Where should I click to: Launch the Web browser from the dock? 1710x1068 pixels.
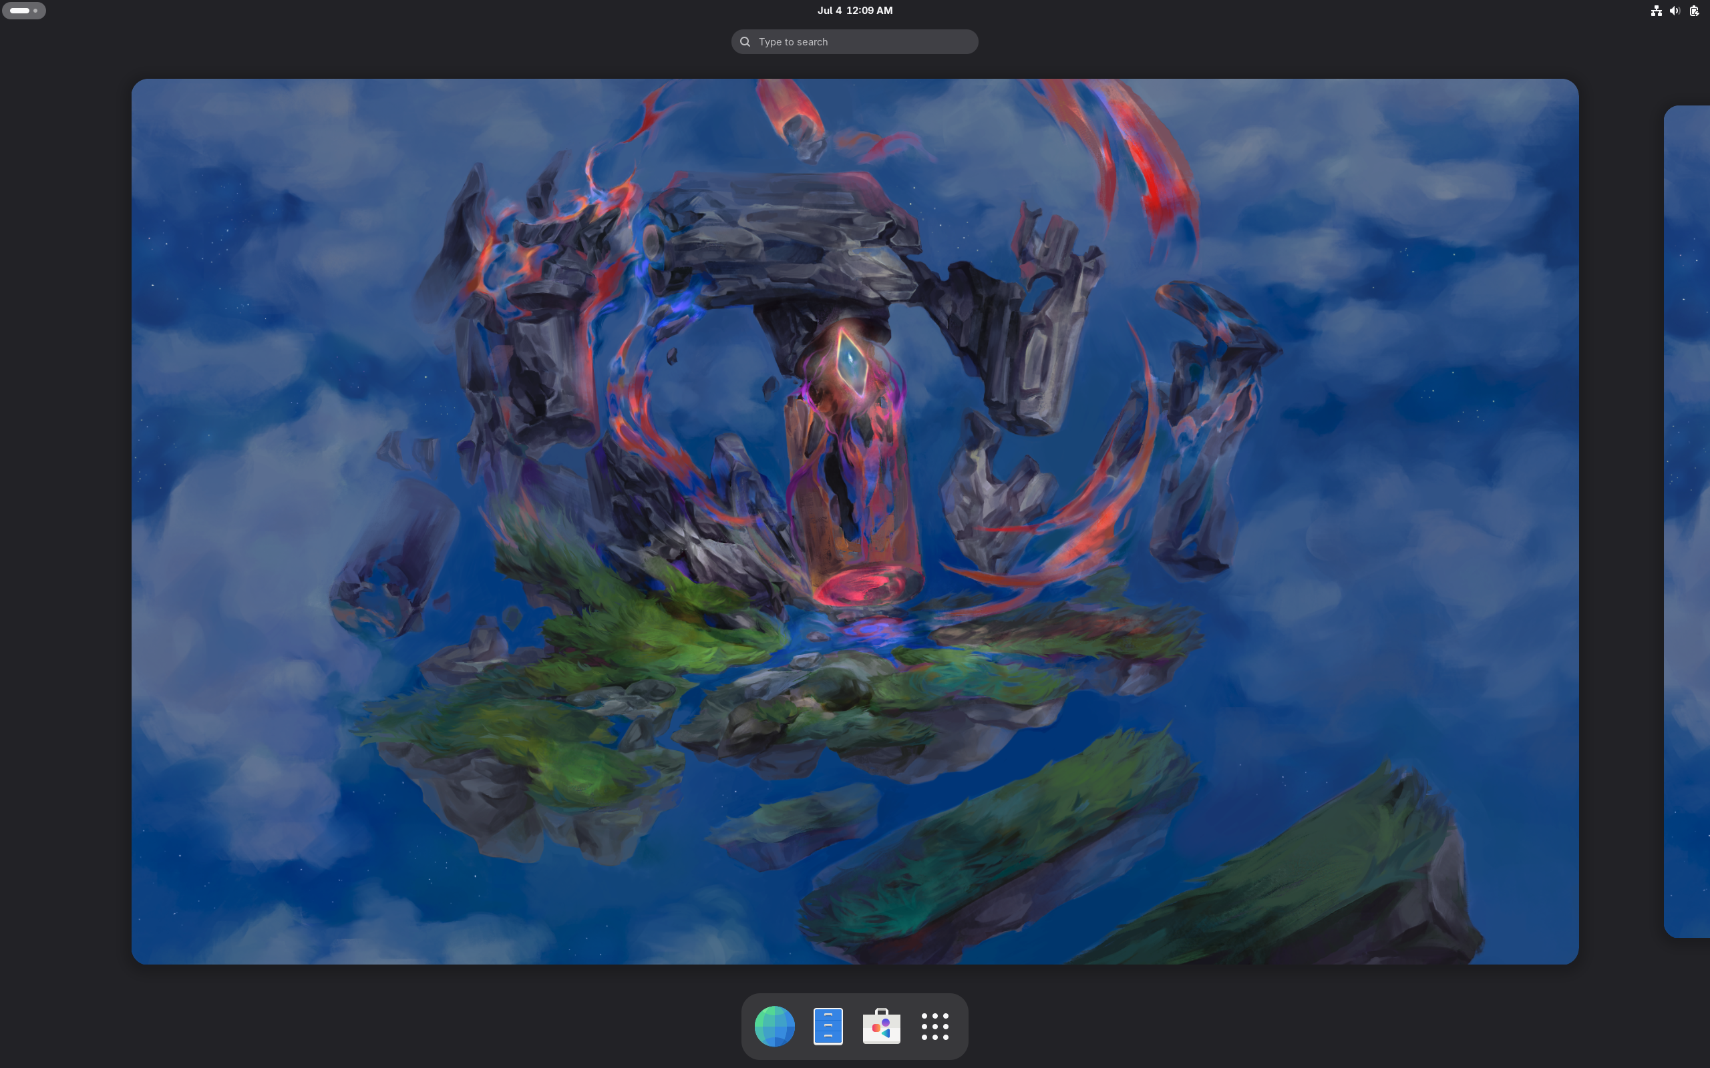tap(774, 1026)
